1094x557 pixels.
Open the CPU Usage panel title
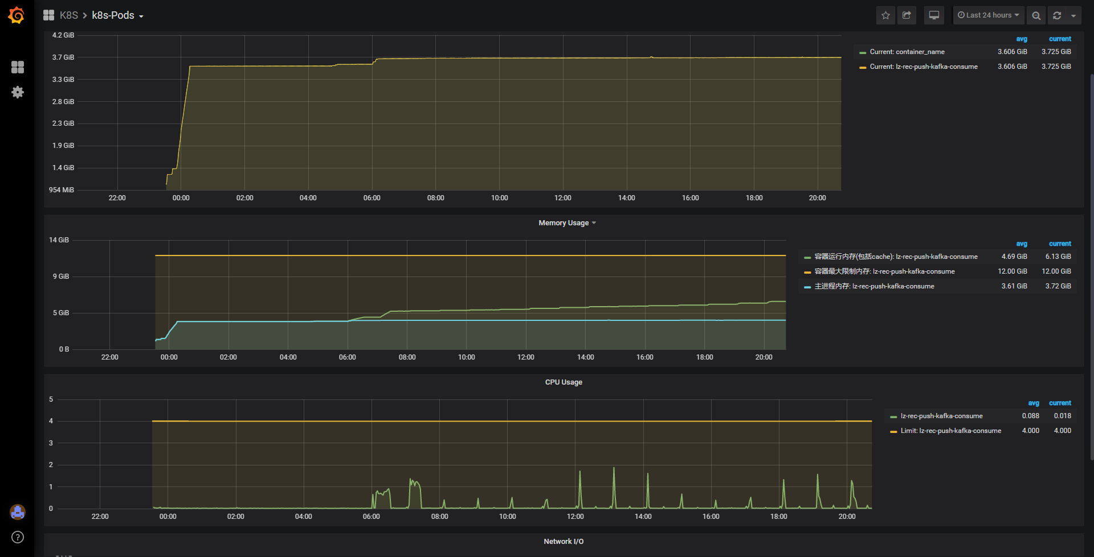[564, 382]
